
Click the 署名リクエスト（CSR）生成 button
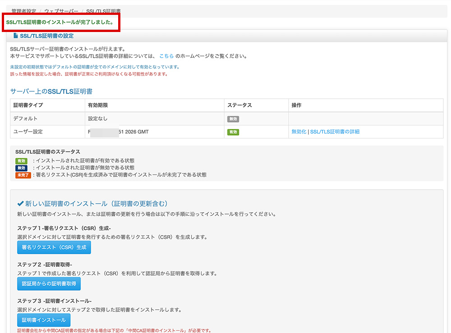point(54,247)
